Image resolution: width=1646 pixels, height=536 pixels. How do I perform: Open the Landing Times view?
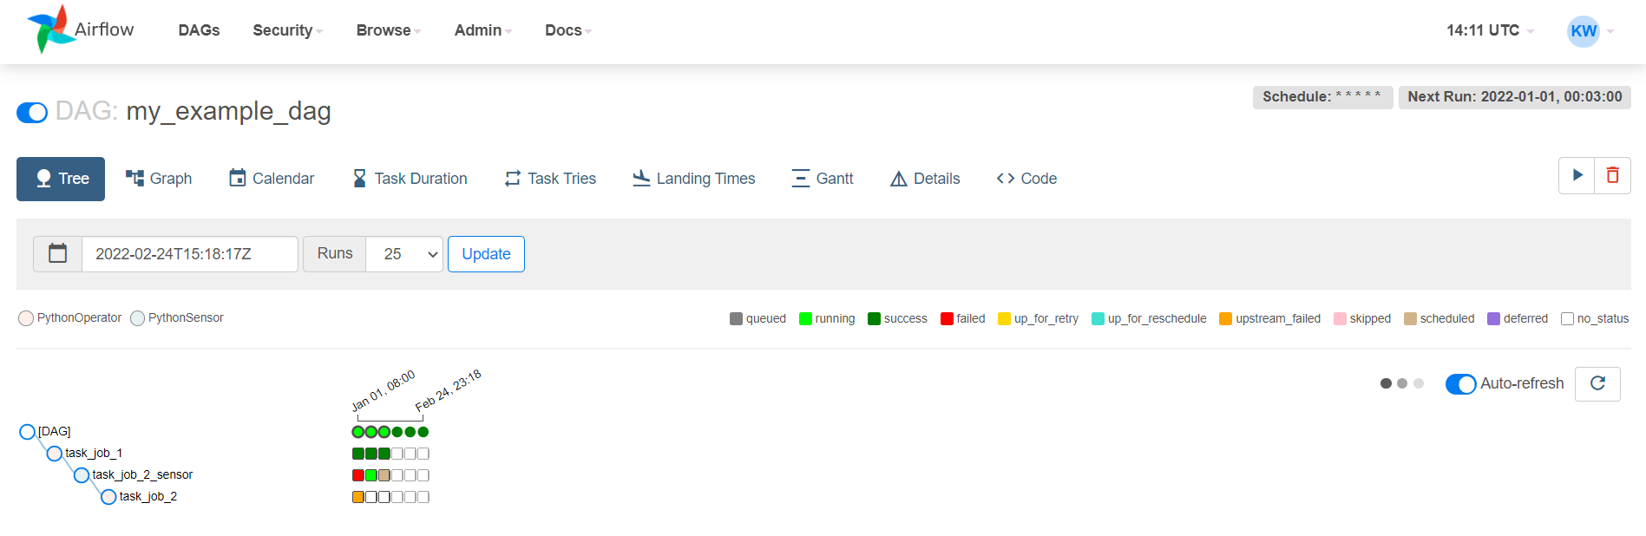694,179
